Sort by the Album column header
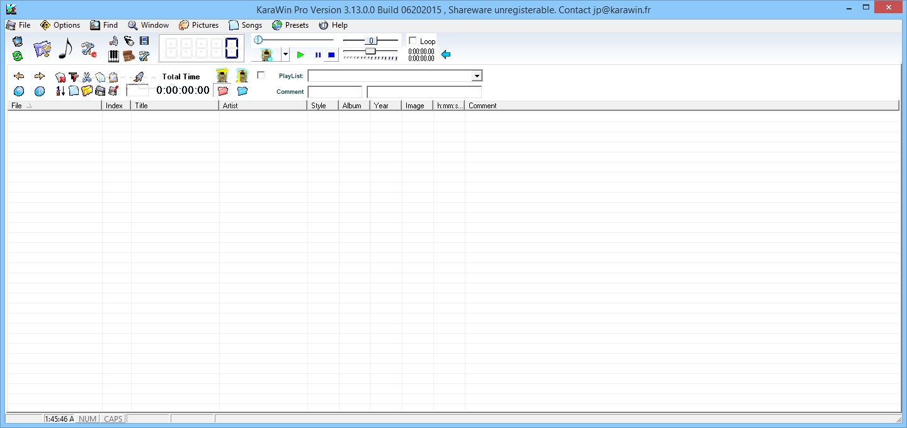Image resolution: width=907 pixels, height=428 pixels. pyautogui.click(x=355, y=106)
